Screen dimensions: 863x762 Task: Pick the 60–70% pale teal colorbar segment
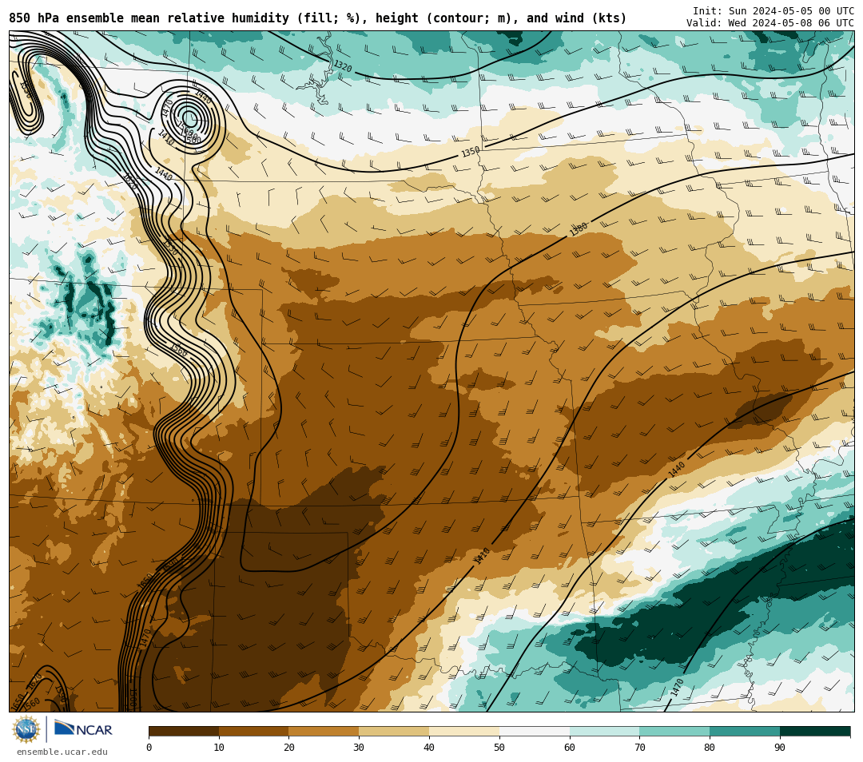tap(604, 731)
